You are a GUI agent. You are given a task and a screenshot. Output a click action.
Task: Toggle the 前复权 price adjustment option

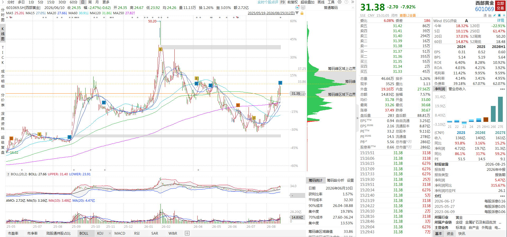tap(292, 2)
